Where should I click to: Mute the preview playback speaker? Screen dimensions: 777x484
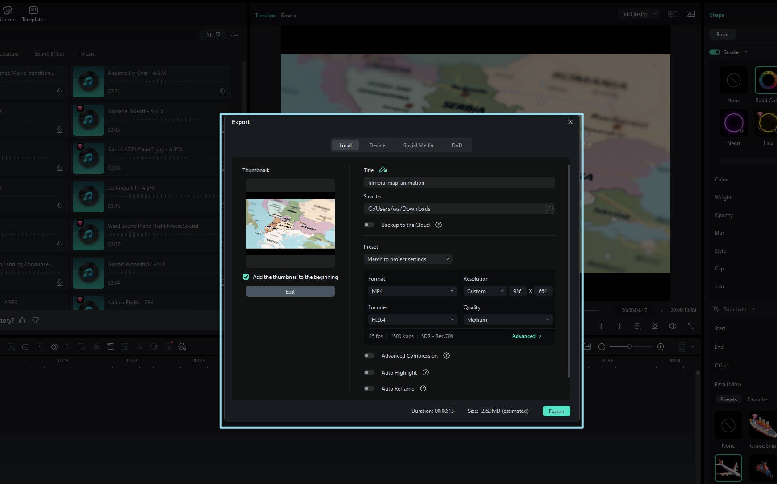(672, 326)
